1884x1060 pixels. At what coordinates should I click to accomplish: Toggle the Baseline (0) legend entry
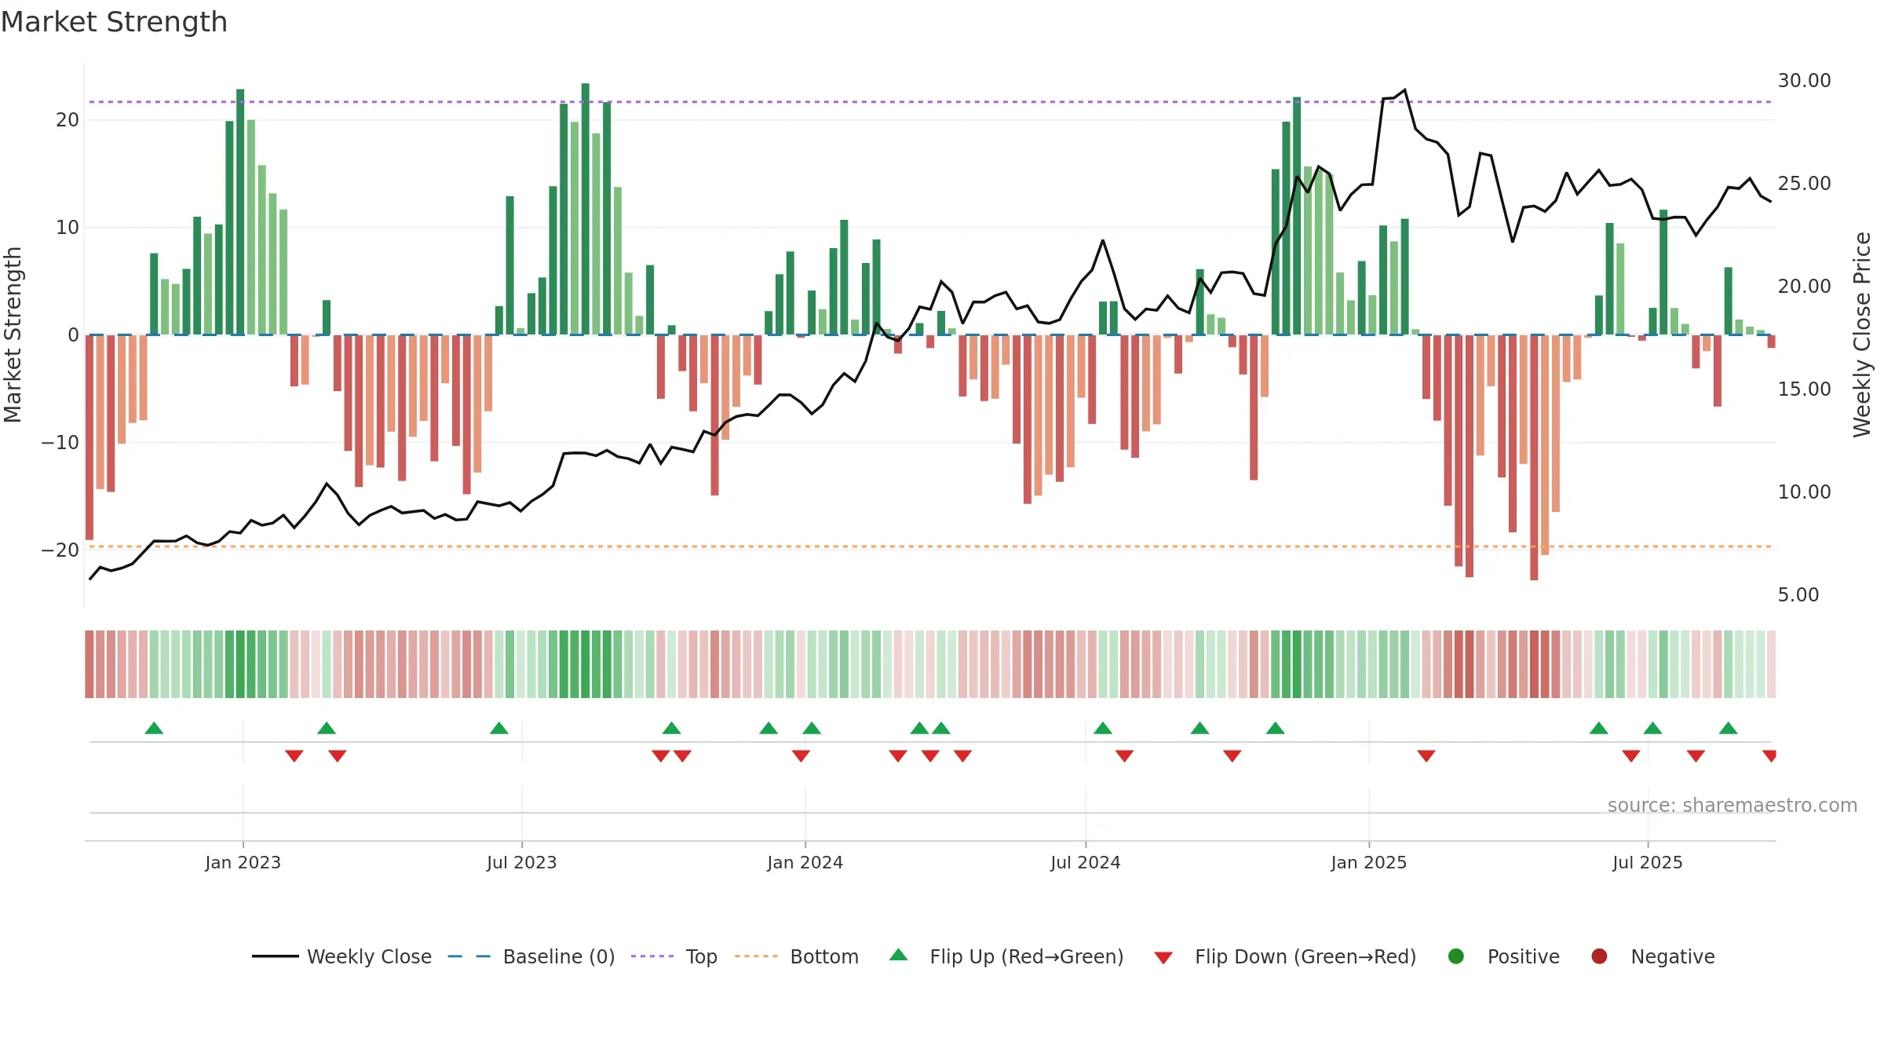531,956
